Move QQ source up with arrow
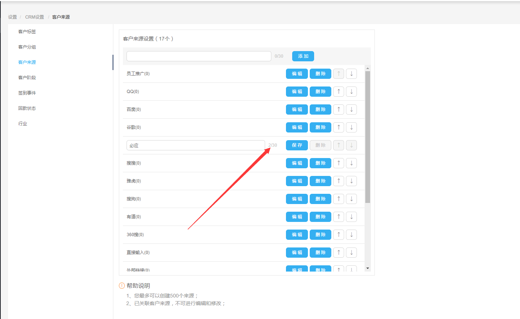The height and width of the screenshot is (319, 520). click(339, 92)
